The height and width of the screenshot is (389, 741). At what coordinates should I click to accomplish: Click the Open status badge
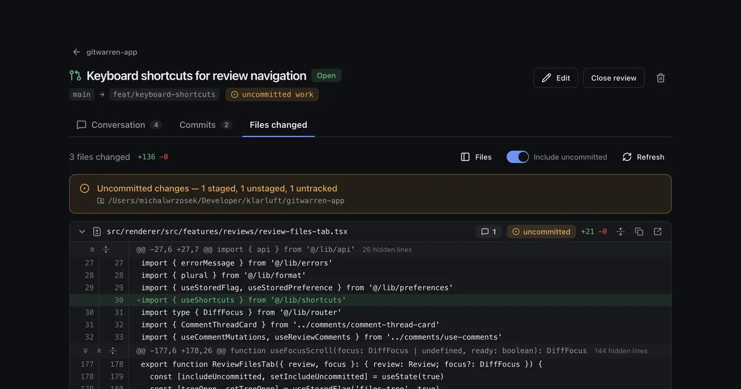click(326, 75)
